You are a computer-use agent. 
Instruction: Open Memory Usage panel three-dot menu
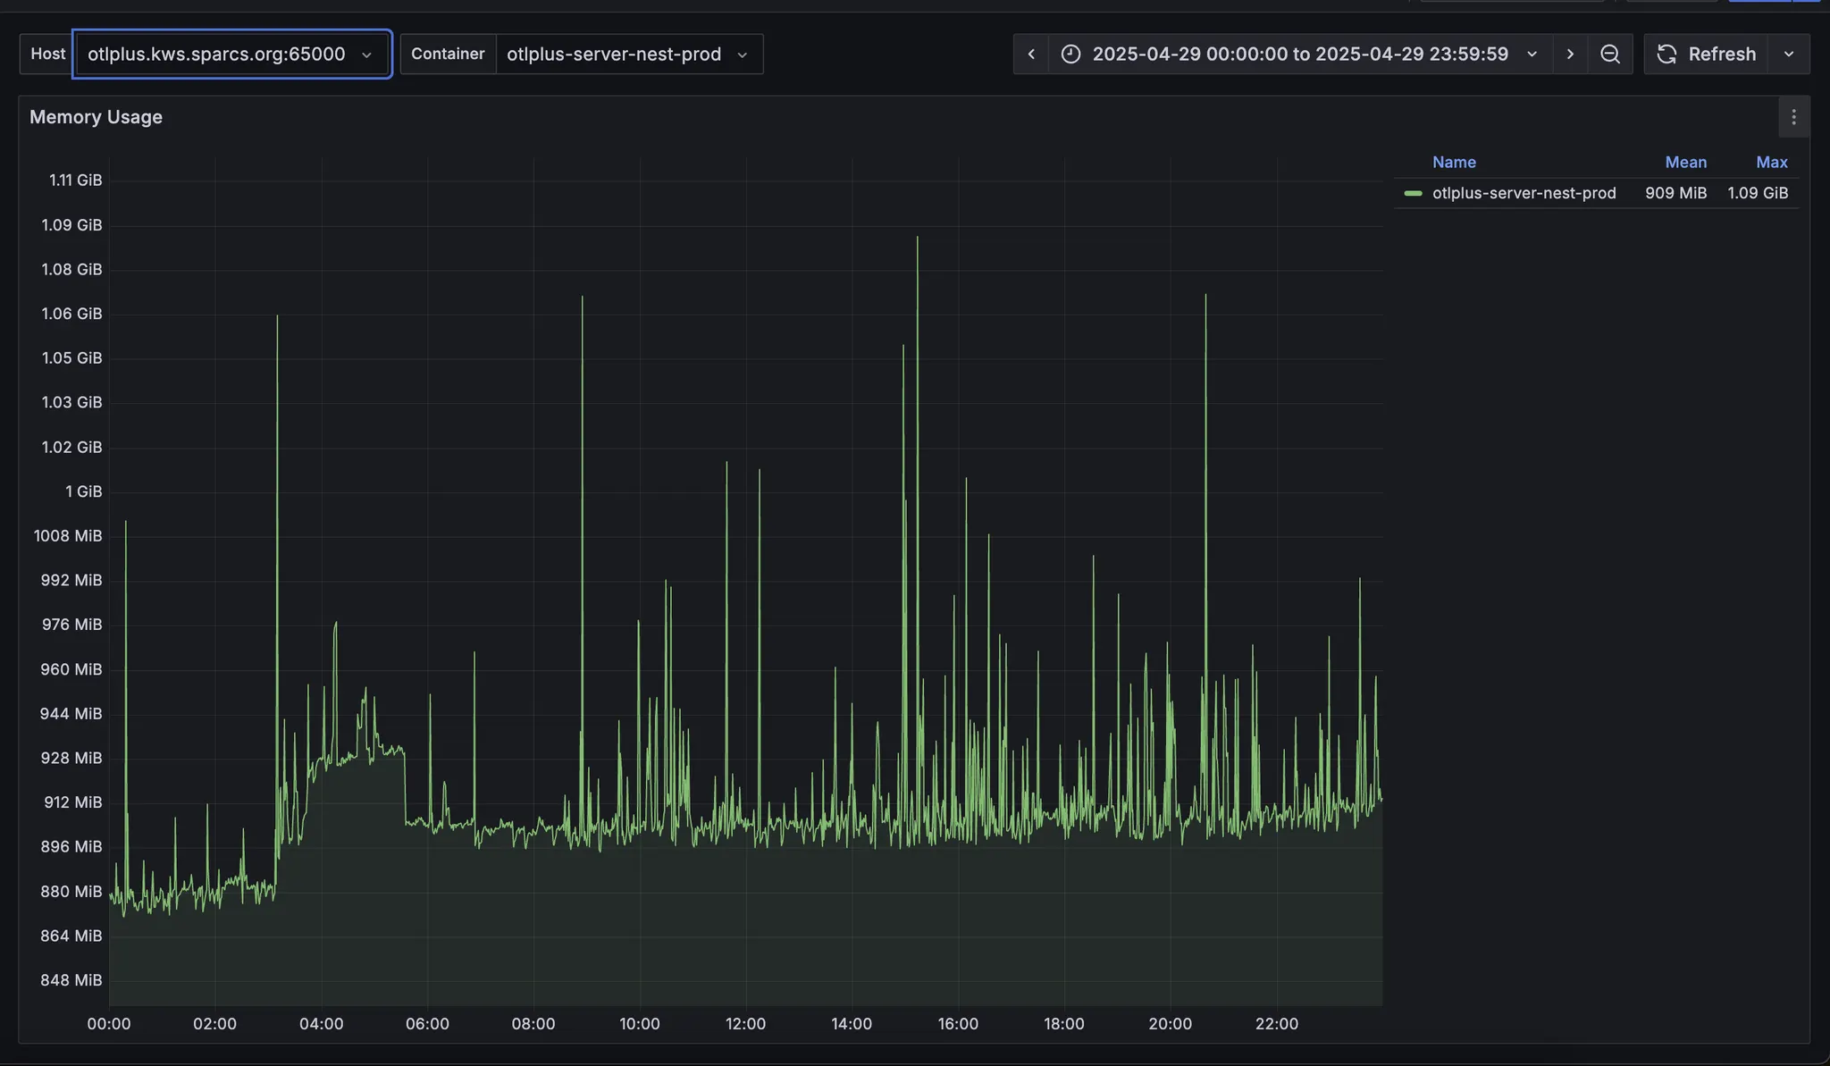pos(1792,117)
